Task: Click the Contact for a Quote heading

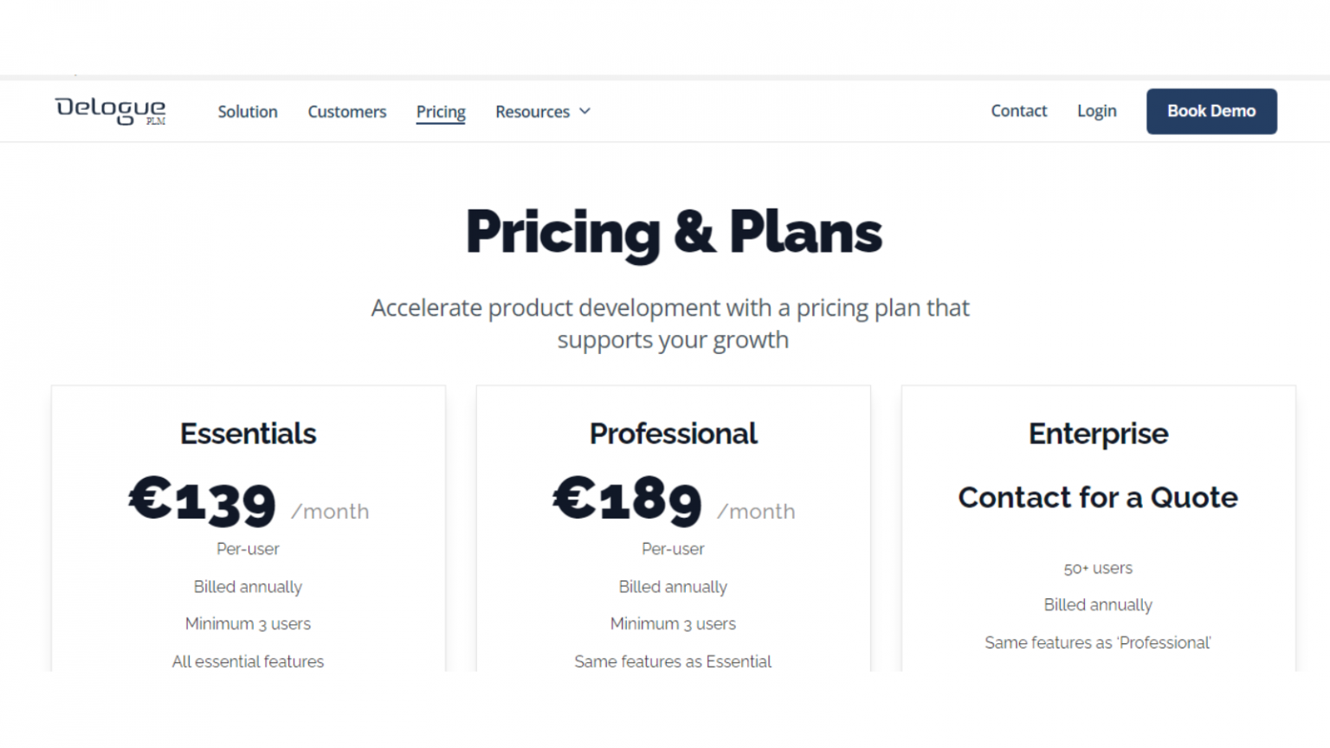Action: (1098, 497)
